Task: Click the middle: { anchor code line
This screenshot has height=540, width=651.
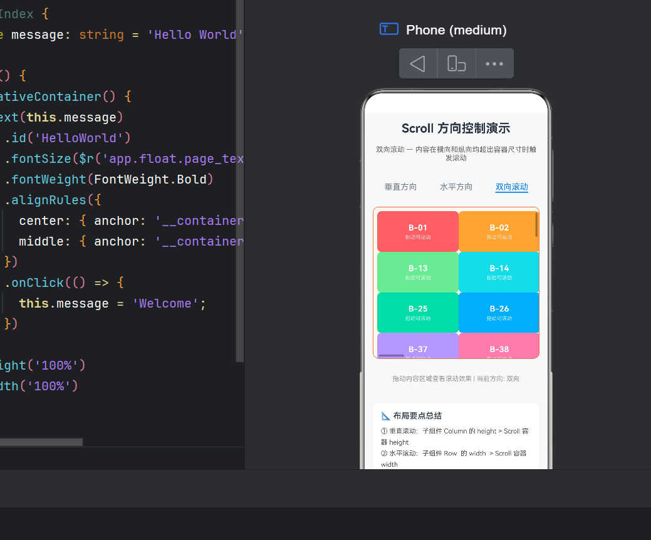Action: pyautogui.click(x=131, y=241)
